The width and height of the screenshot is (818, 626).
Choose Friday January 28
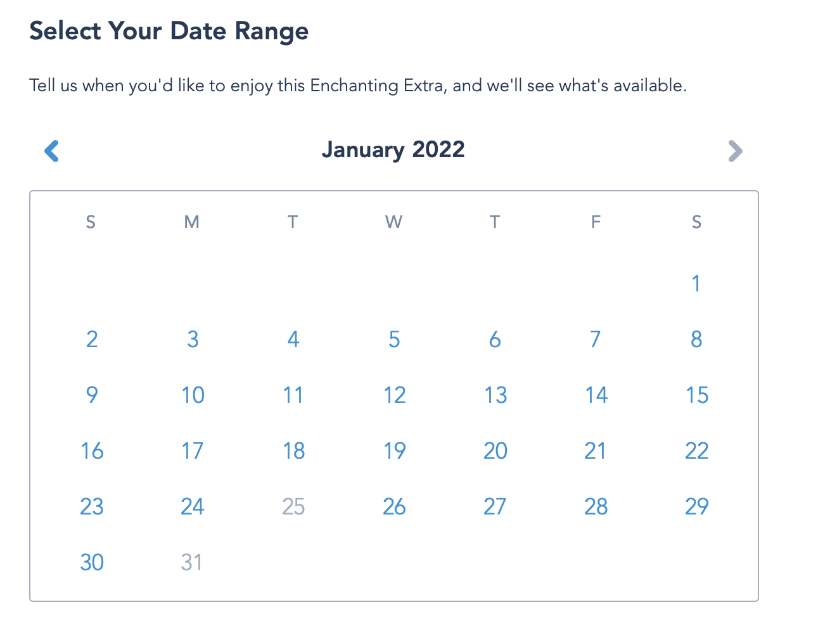[596, 506]
